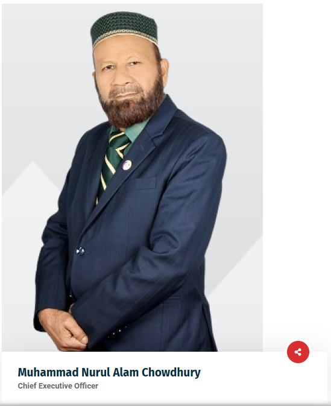Click the white card area below the photo
331x406 pixels.
coord(165,378)
